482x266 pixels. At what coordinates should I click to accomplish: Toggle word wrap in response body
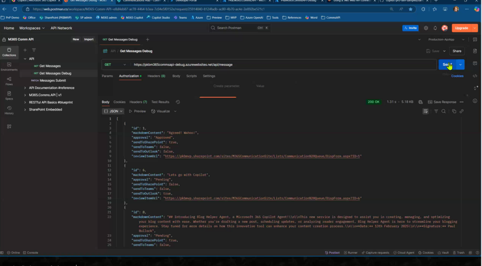426,111
